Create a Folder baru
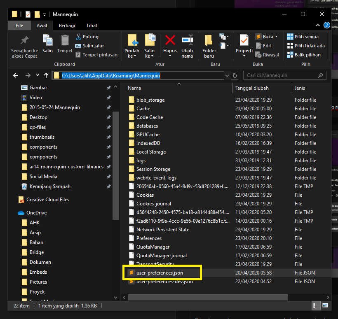The image size is (338, 319). click(x=209, y=46)
